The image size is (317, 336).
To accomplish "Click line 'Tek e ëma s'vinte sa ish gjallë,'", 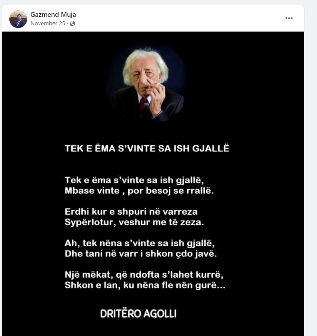I will (x=134, y=180).
